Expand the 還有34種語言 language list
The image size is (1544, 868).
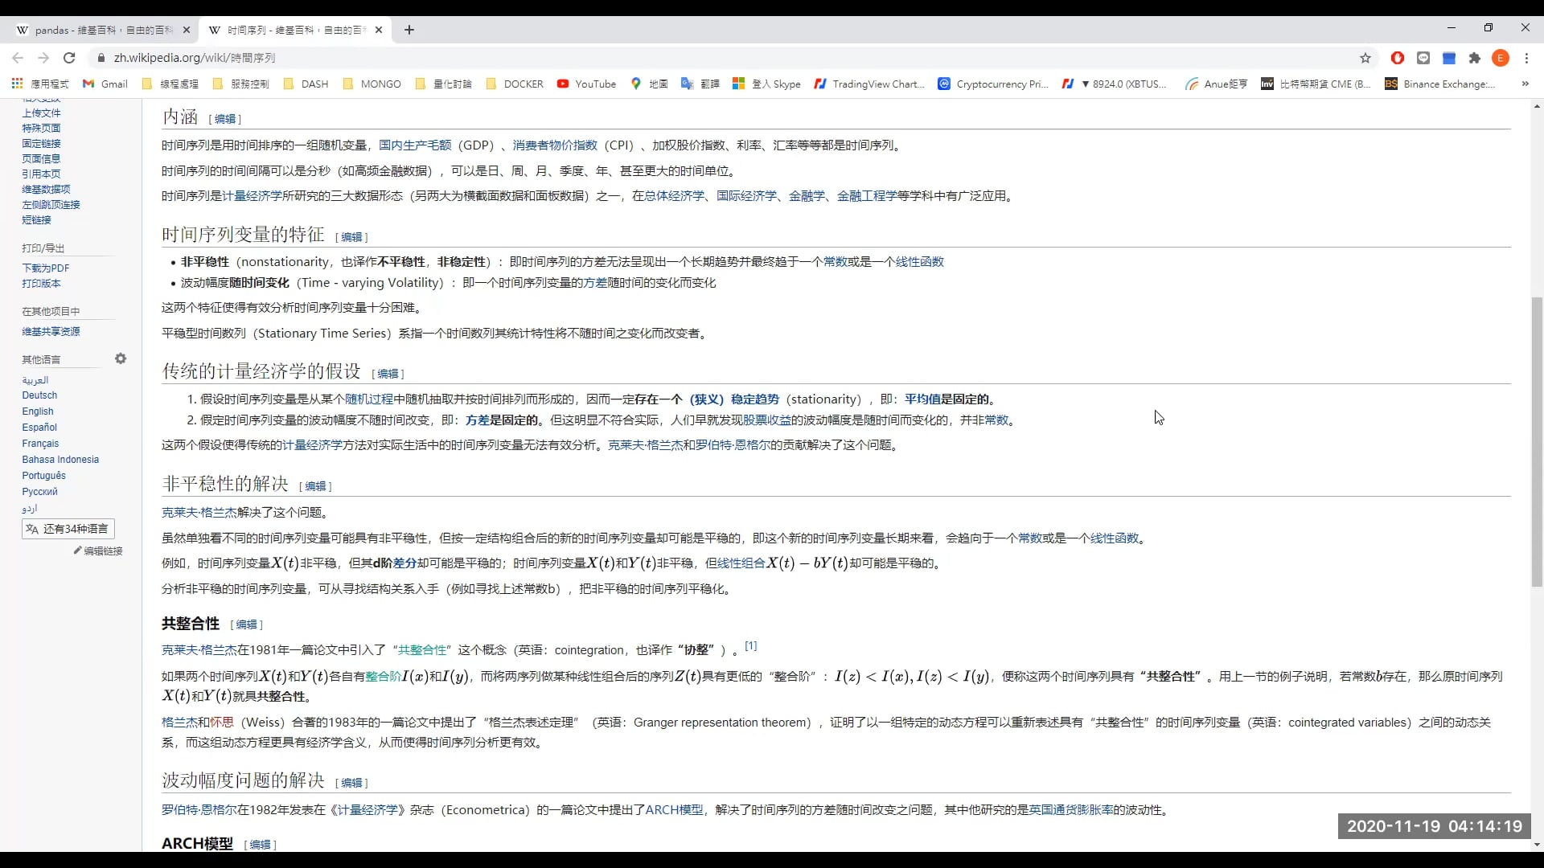[x=68, y=529]
